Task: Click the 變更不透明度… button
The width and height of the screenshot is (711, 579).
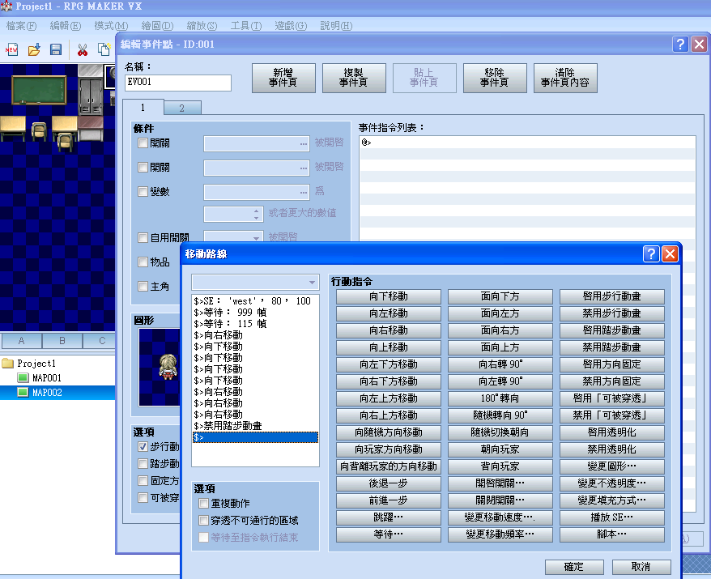Action: (611, 483)
